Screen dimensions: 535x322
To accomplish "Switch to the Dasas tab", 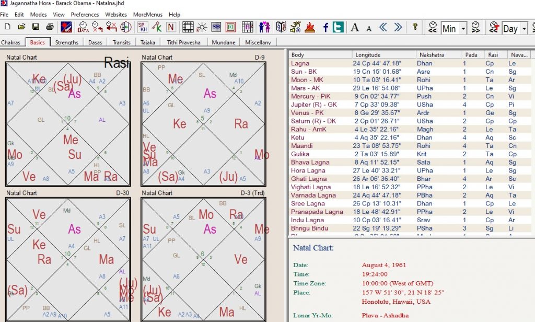I will pos(95,42).
